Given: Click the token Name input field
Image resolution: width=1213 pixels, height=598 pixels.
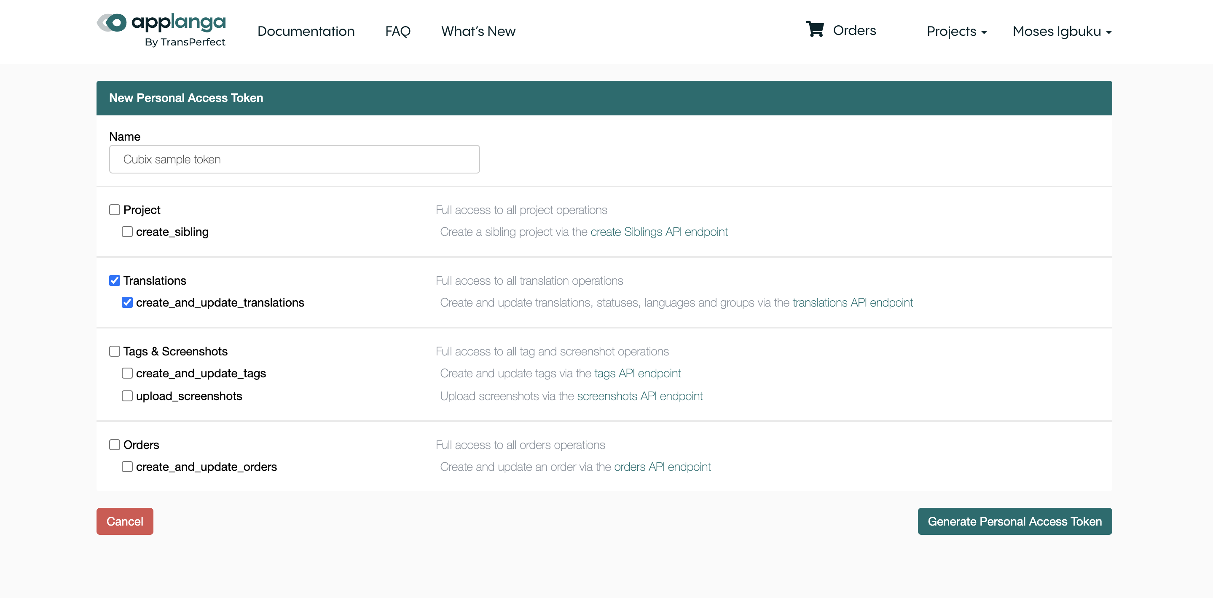Looking at the screenshot, I should click(x=294, y=159).
